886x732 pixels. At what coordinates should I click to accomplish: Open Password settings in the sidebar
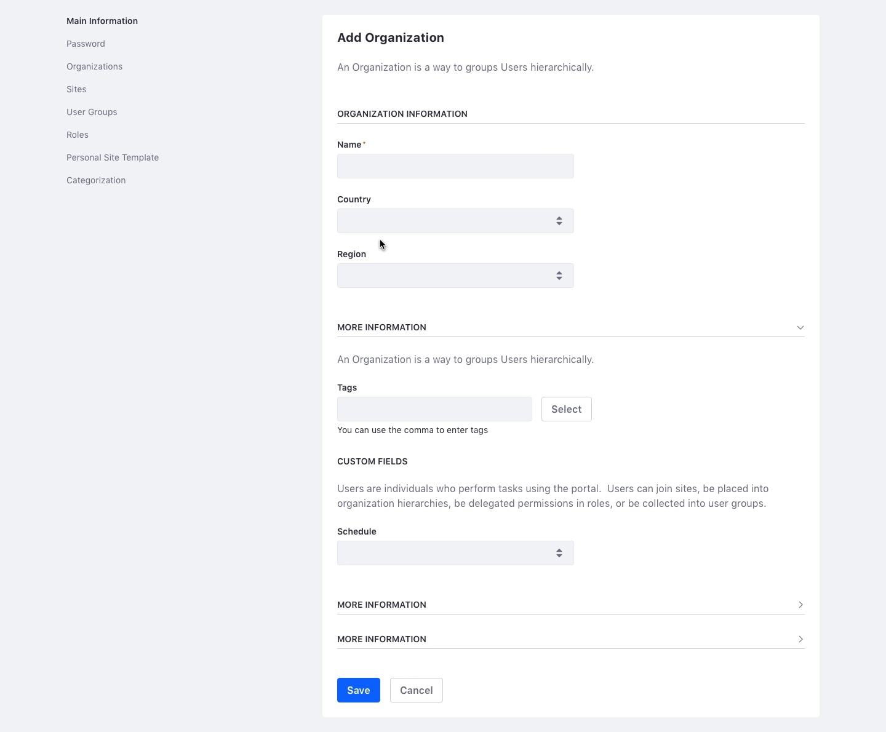(85, 43)
